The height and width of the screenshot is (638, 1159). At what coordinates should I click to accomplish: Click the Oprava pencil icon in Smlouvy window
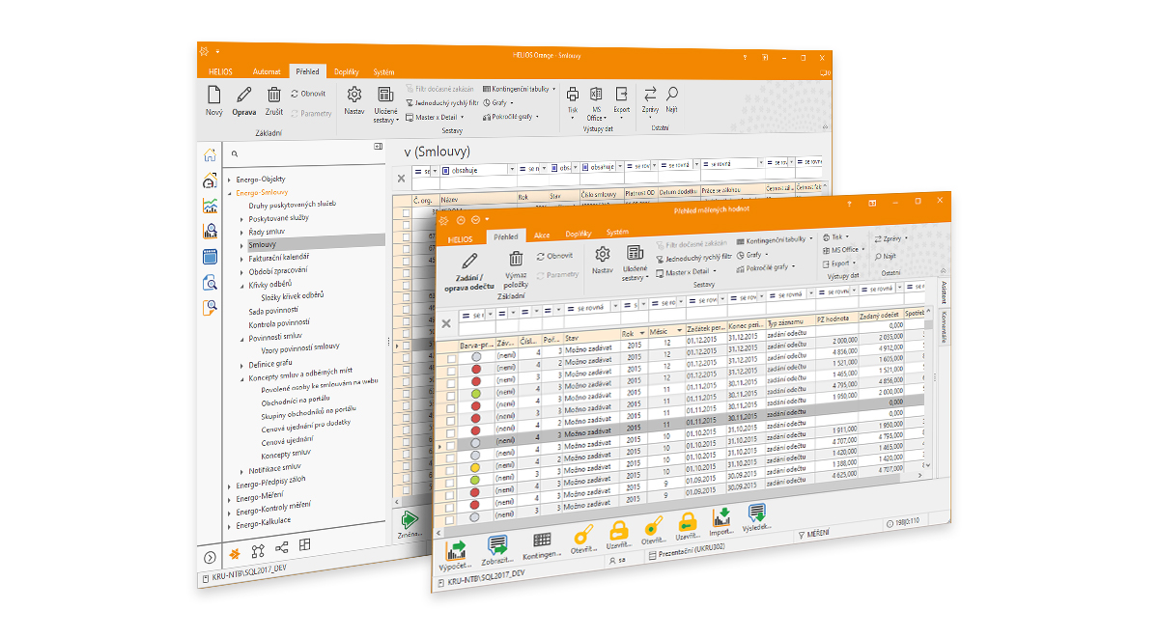243,95
